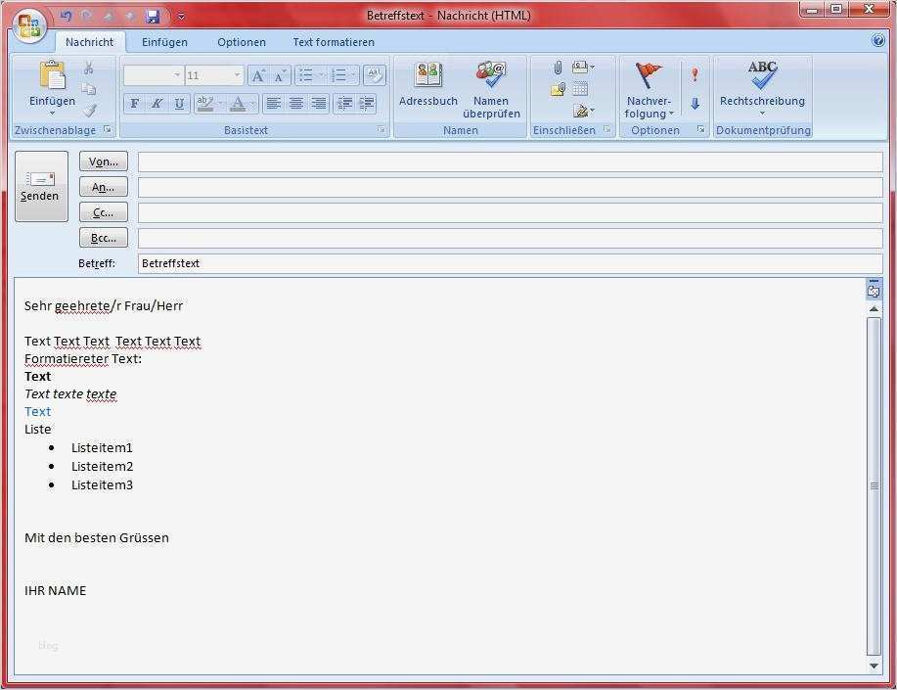The width and height of the screenshot is (897, 690).
Task: Set high importance with red exclamation
Action: click(695, 75)
